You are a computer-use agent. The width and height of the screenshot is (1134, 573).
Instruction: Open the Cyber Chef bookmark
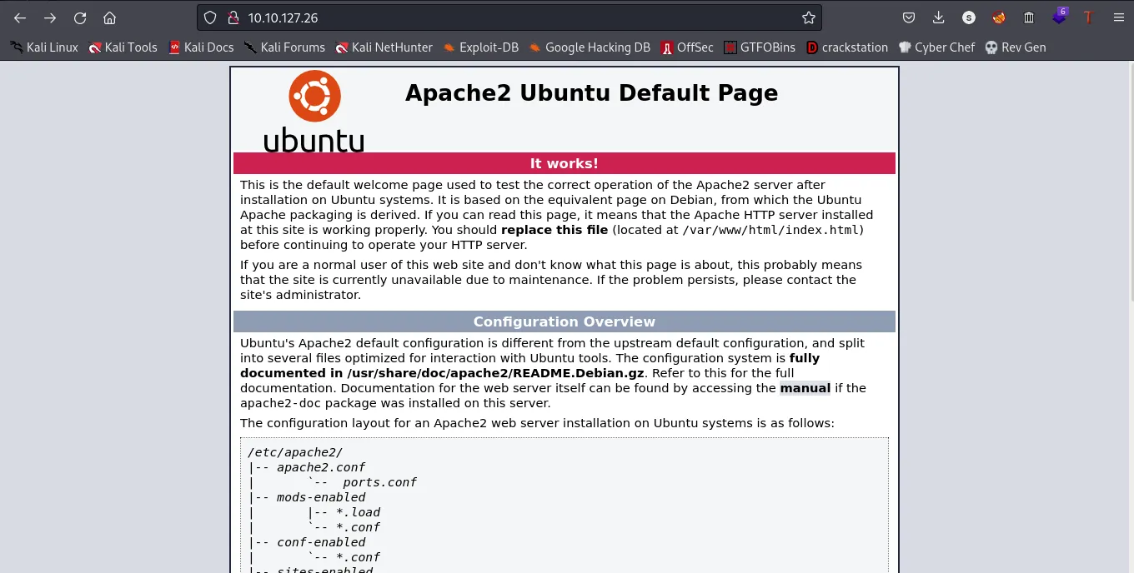tap(936, 47)
